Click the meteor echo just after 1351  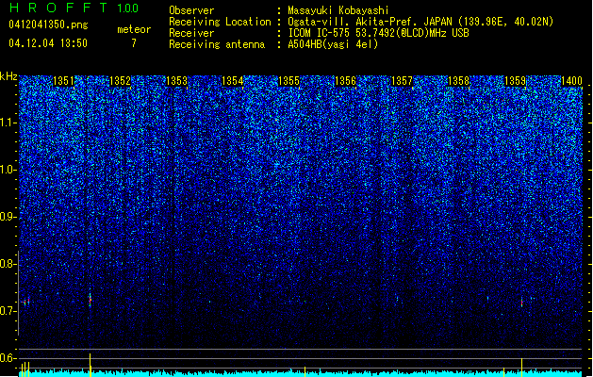tap(90, 300)
